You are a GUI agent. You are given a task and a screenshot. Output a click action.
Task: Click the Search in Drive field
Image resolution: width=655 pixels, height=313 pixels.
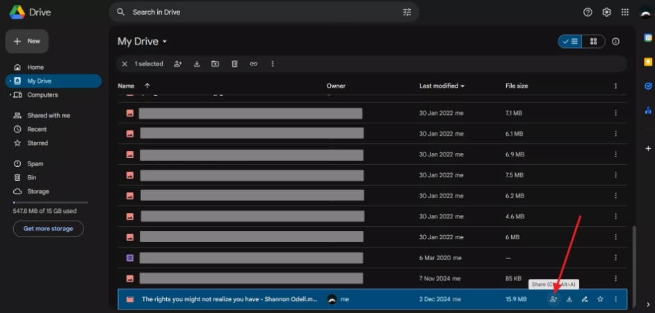(257, 13)
